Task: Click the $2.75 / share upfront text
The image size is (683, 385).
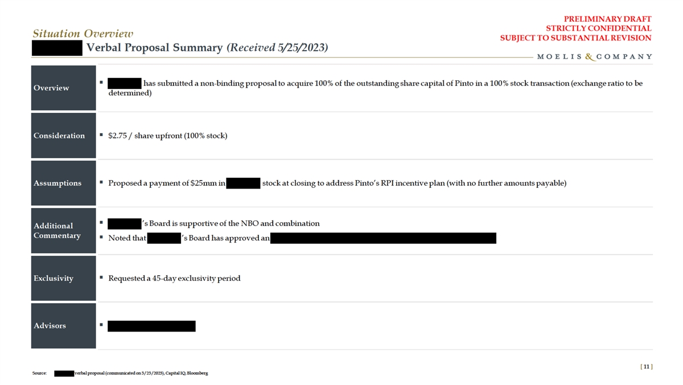Action: point(168,136)
